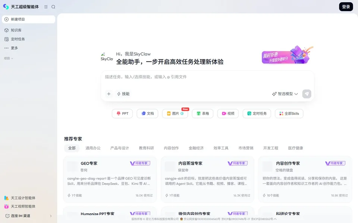Click author name 袋鼠帝
Image resolution: width=358 pixels, height=223 pixels.
click(183, 170)
